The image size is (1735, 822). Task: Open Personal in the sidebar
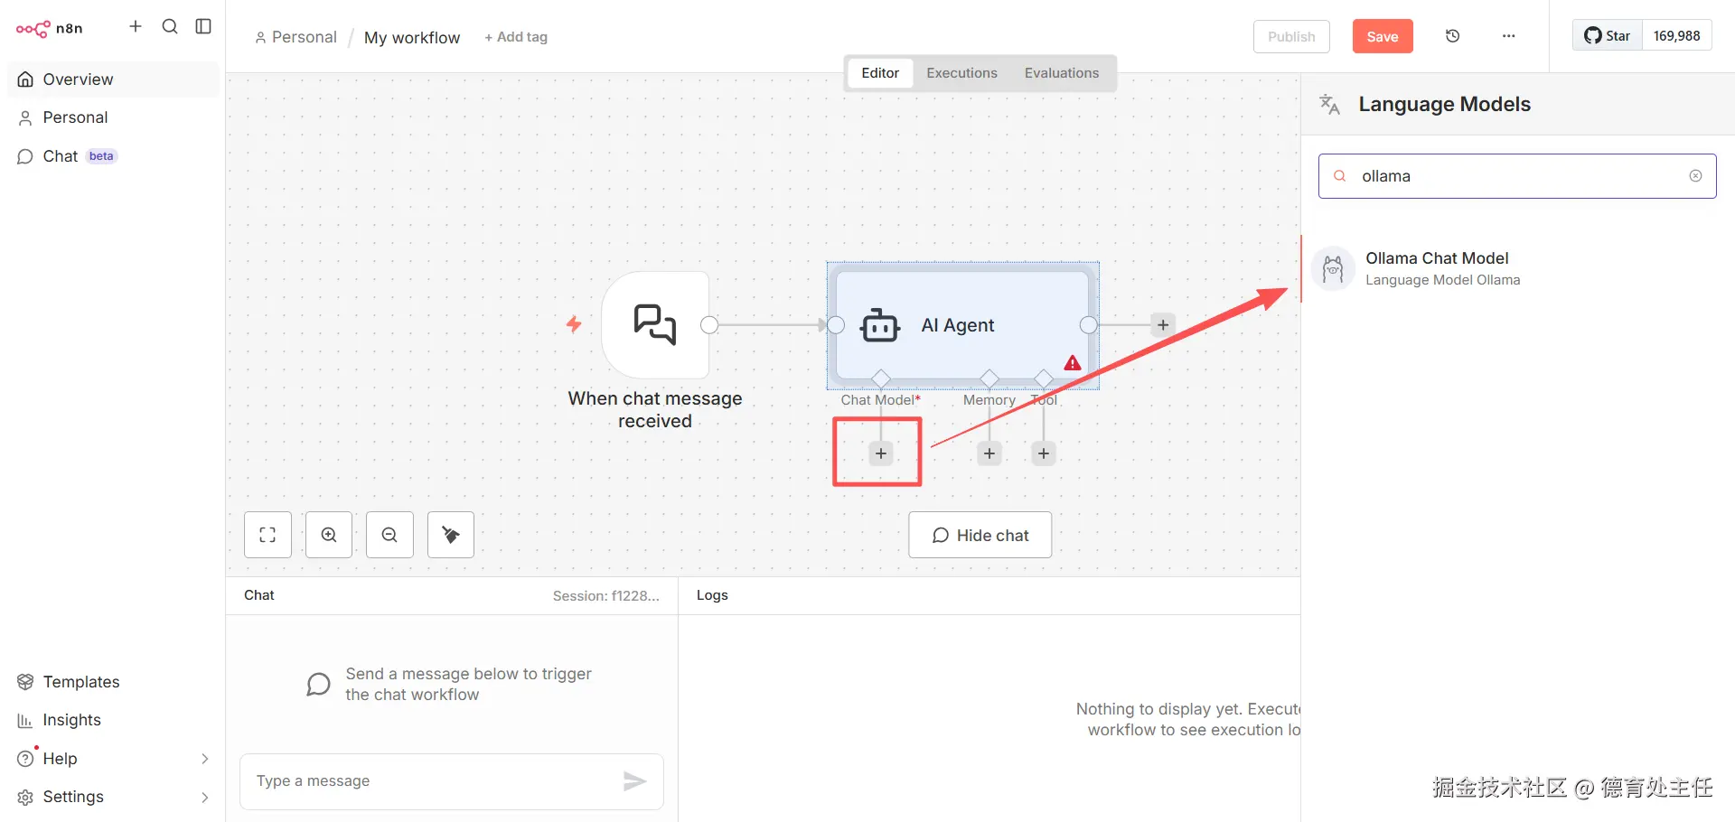tap(113, 117)
